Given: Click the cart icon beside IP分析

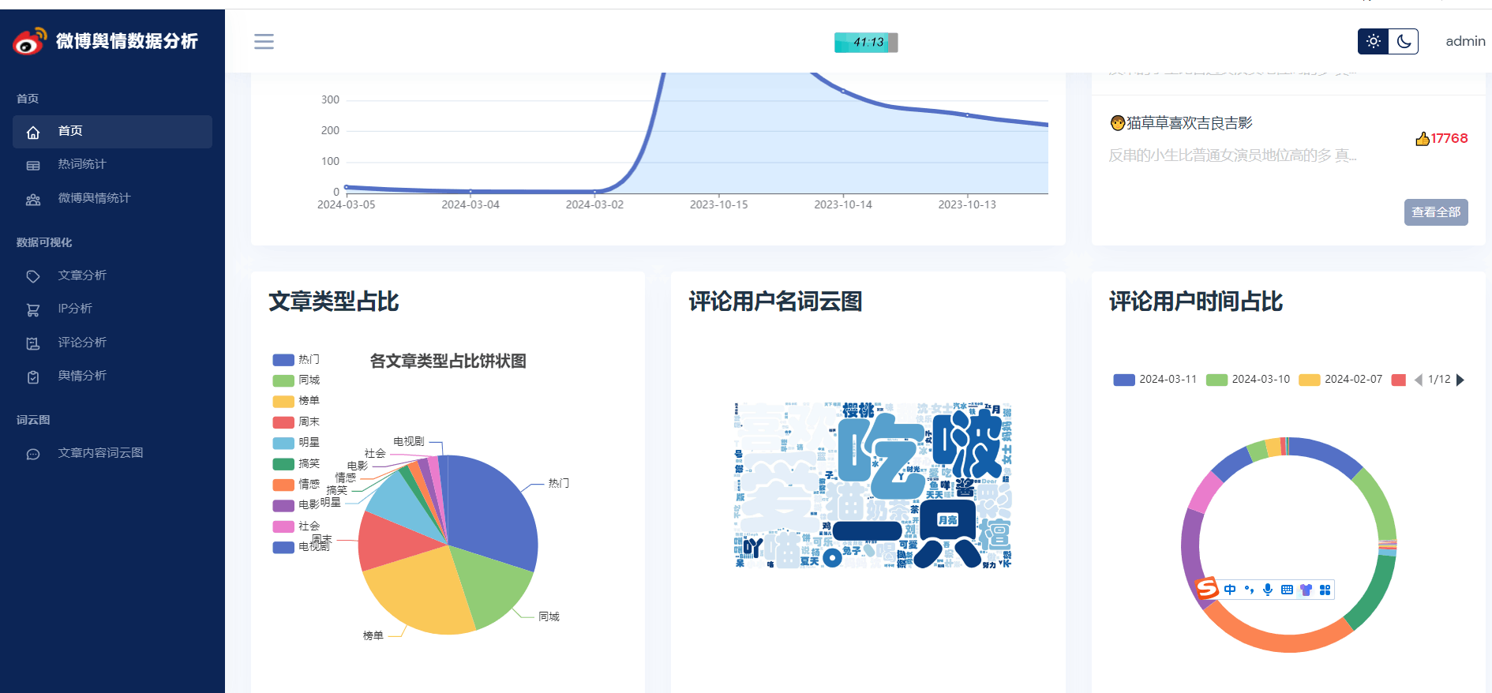Looking at the screenshot, I should tap(33, 309).
